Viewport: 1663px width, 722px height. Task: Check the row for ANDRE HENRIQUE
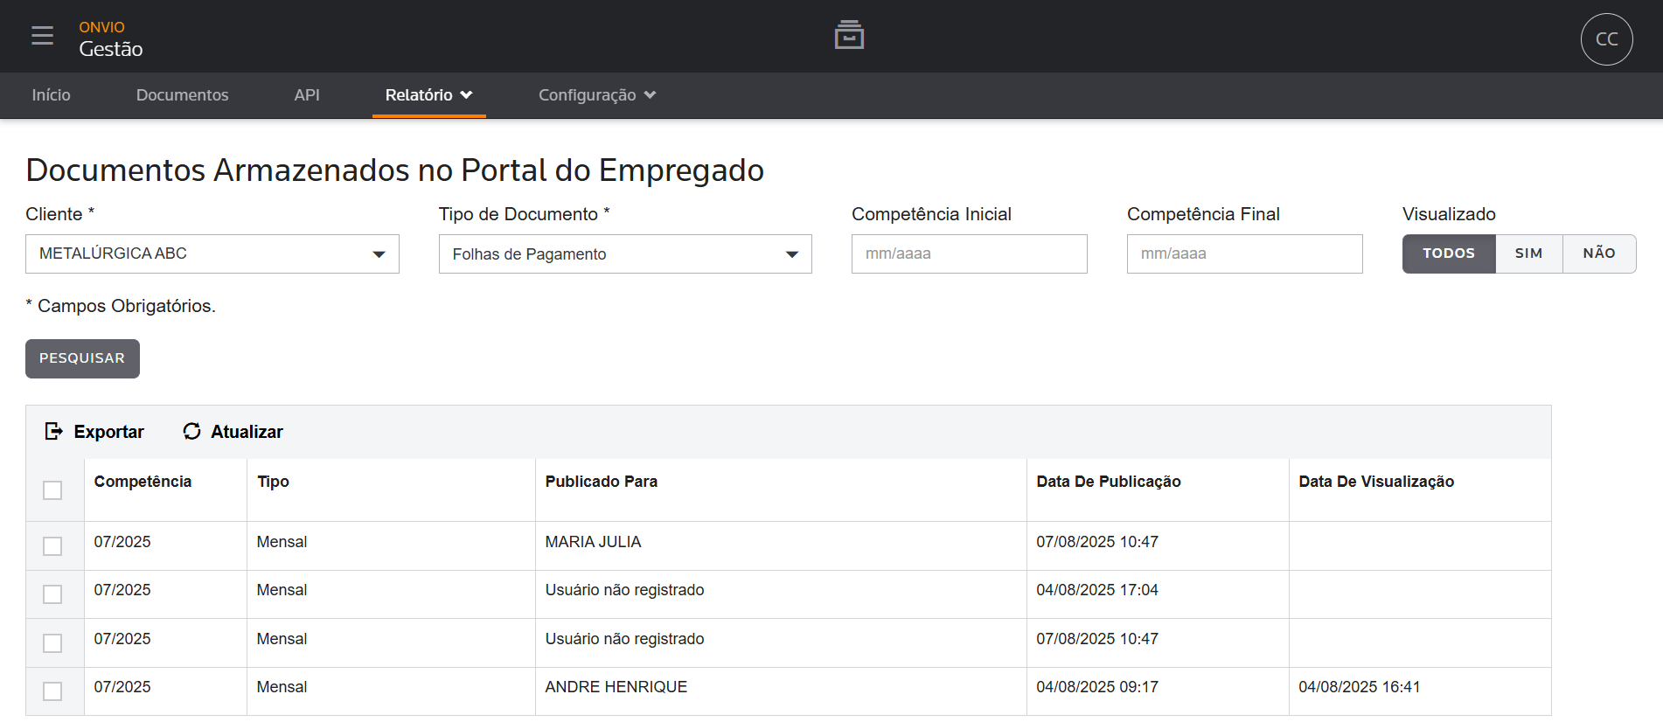coord(52,691)
